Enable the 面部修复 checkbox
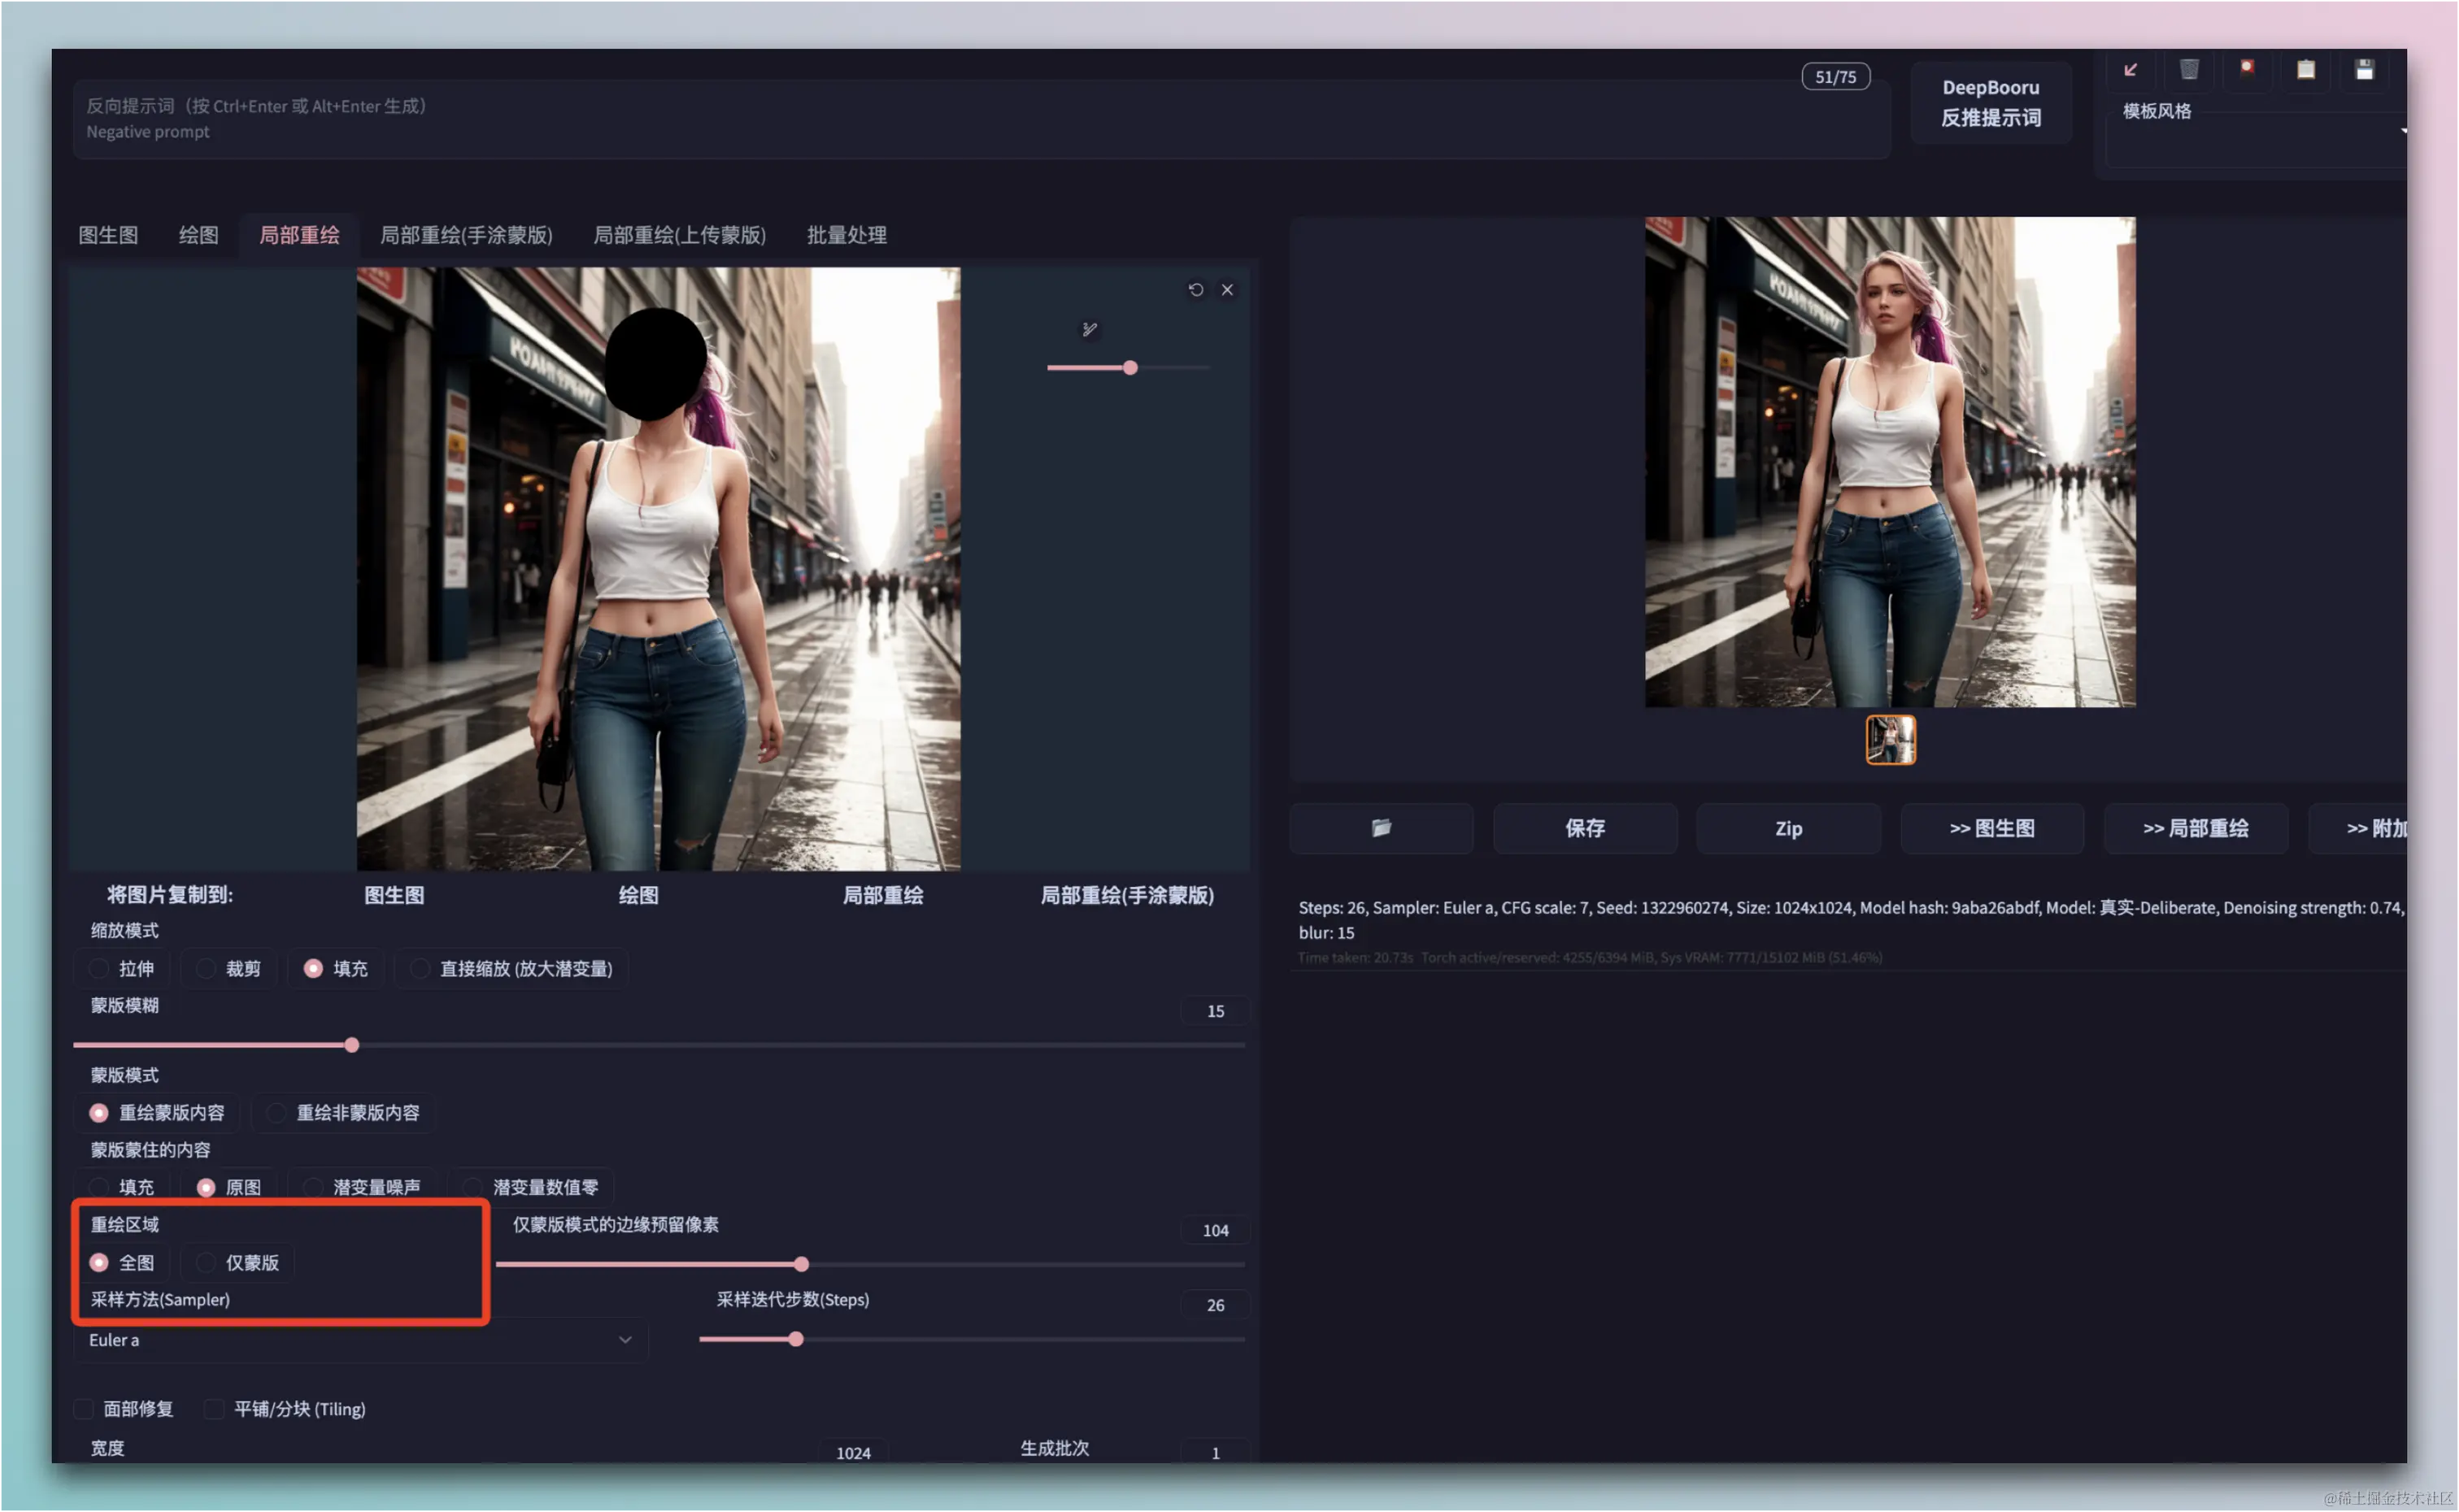The height and width of the screenshot is (1512, 2459). [85, 1409]
